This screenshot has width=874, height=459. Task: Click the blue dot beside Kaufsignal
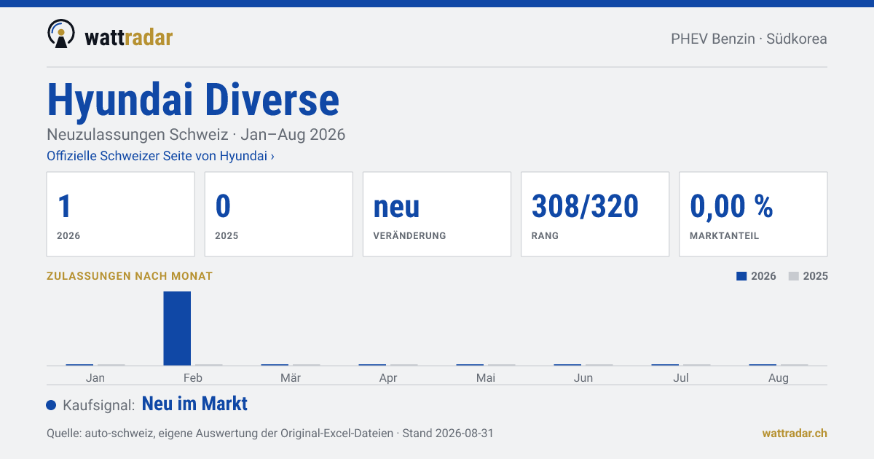(51, 405)
